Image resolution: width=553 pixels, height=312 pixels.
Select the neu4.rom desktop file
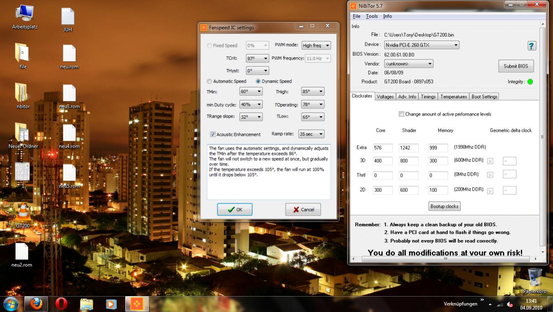click(x=69, y=135)
